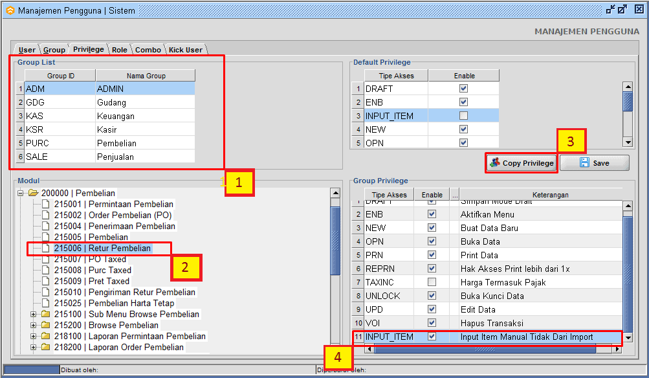
Task: Click the folder icon of 218200 Laporan Order Pembelian
Action: [46, 348]
